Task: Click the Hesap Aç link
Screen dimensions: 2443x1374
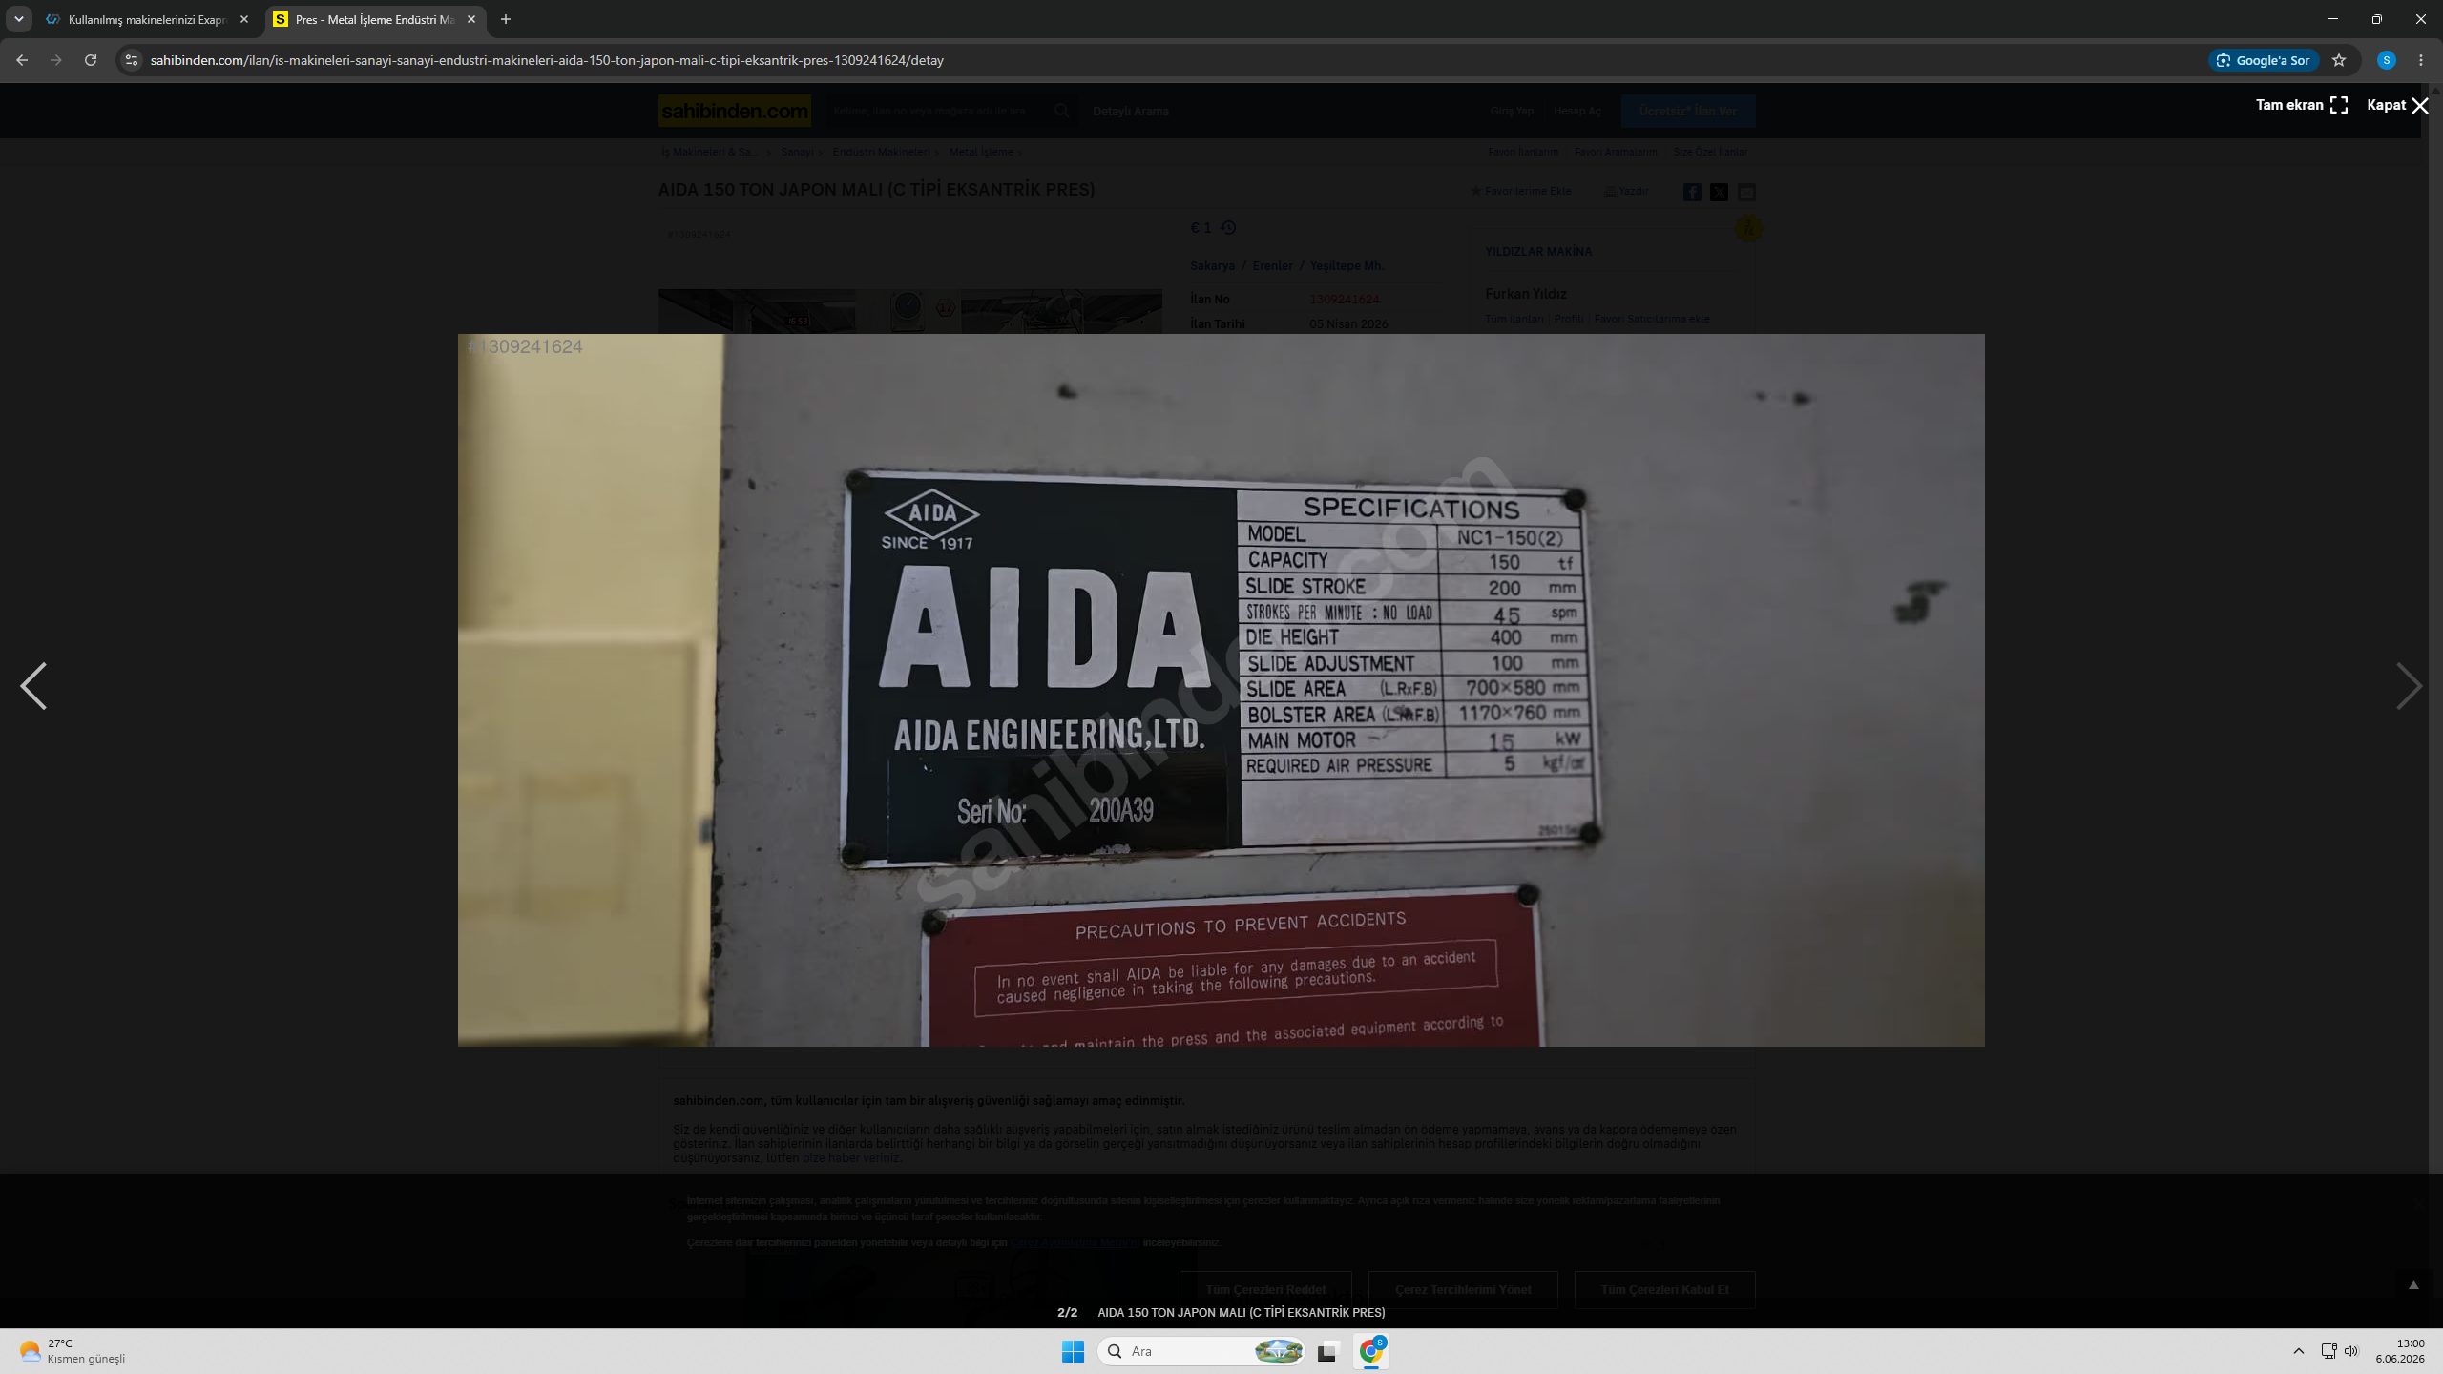Action: click(1577, 112)
